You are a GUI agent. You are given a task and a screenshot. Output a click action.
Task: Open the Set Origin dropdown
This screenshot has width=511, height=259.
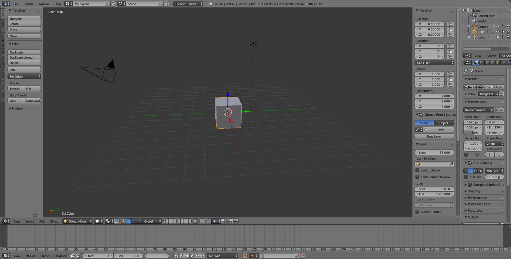24,76
